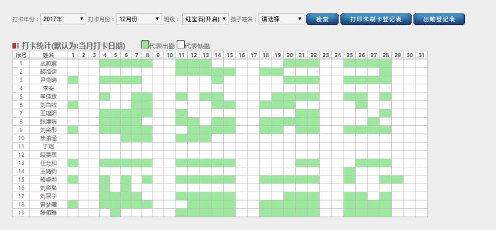Click row 15's green cell under day 8
496x230 pixels.
pos(147,179)
